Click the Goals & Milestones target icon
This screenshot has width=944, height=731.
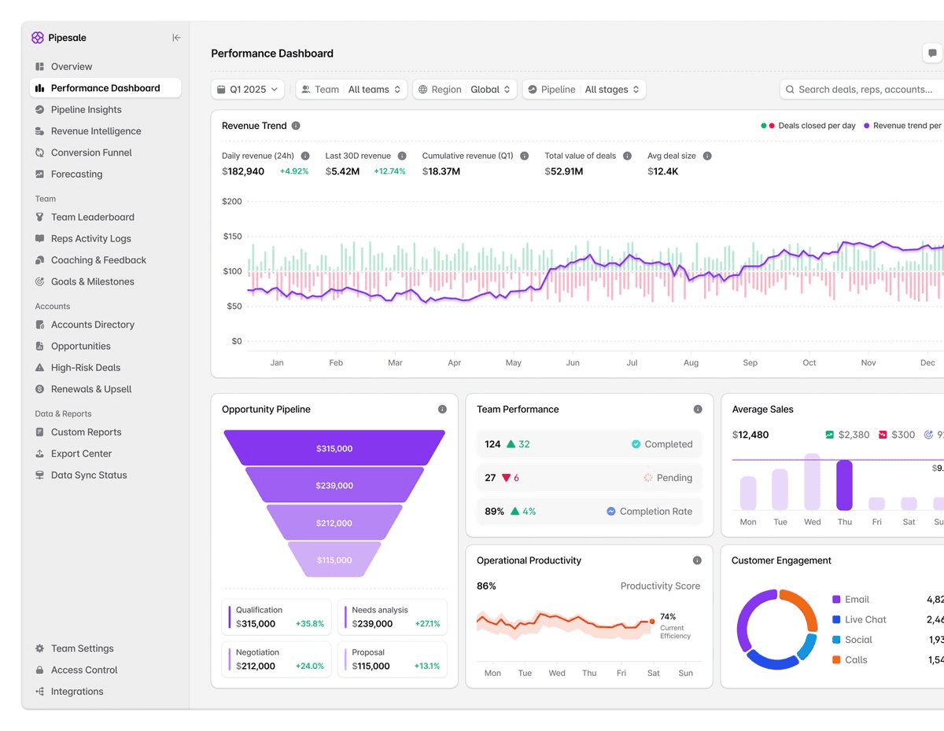tap(40, 281)
